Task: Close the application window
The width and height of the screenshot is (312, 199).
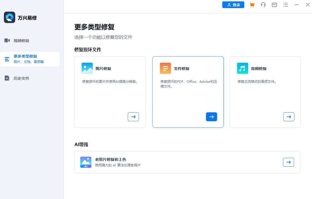Action: click(308, 5)
